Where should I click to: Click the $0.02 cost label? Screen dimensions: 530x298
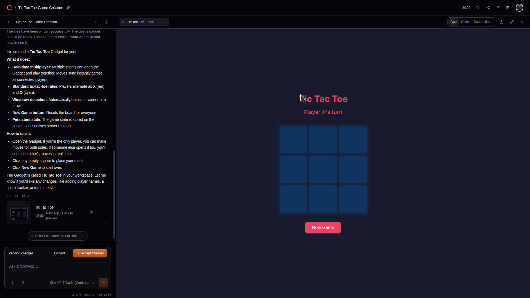tap(466, 8)
